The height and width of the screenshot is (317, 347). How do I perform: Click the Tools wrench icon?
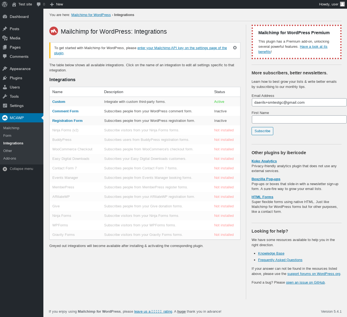[5, 96]
